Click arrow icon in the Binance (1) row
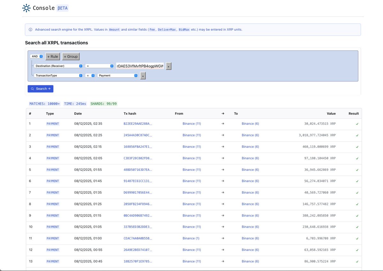 (x=223, y=238)
